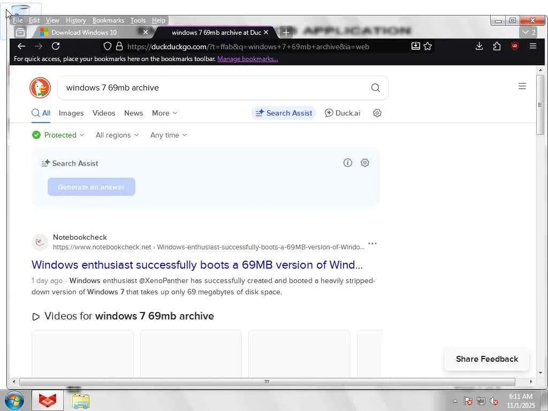Open the View menu
Screen dimensions: 548x411
pyautogui.click(x=52, y=20)
